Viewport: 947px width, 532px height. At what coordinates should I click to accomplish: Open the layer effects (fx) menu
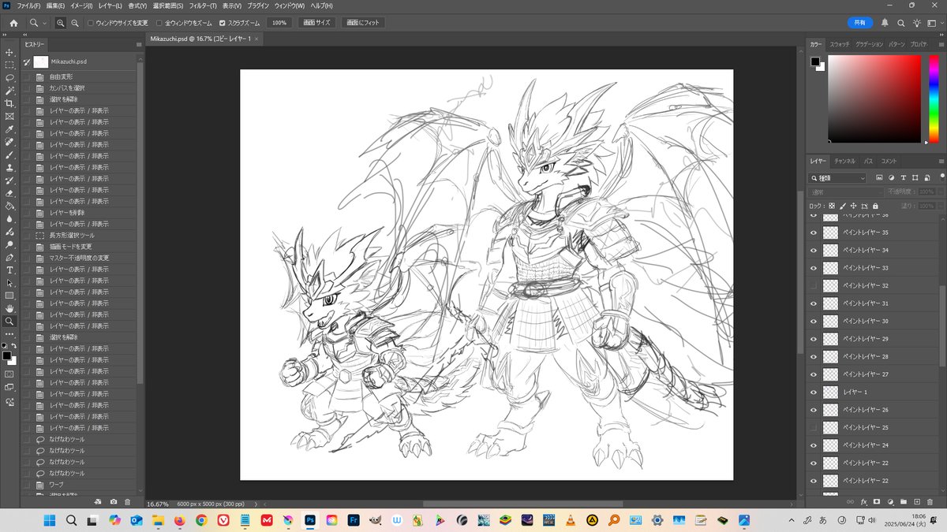(864, 501)
